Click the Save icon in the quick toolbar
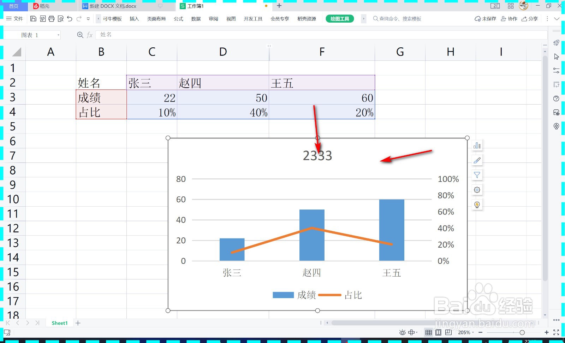565x343 pixels. click(33, 19)
